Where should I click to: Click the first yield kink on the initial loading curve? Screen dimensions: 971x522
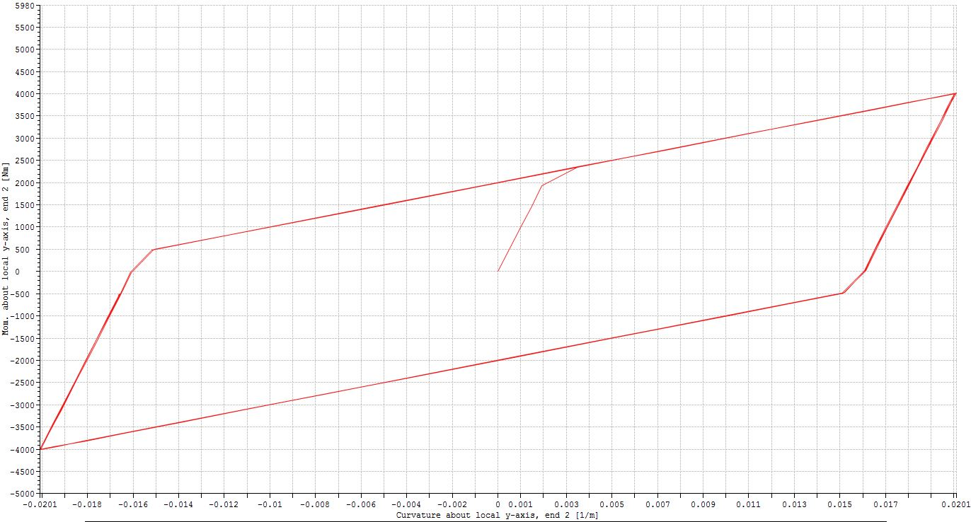[542, 185]
